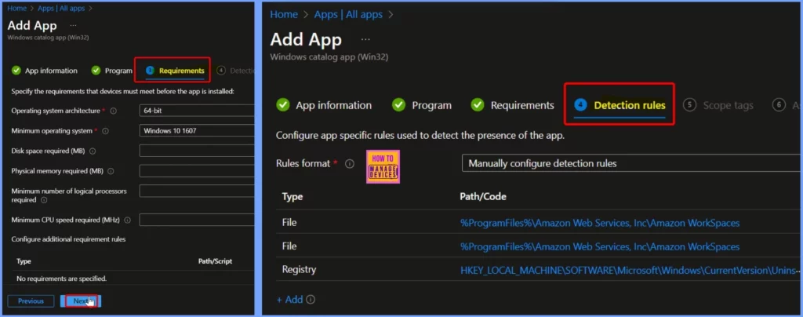Click info icon next to Minimum operating system
803x317 pixels.
click(105, 131)
